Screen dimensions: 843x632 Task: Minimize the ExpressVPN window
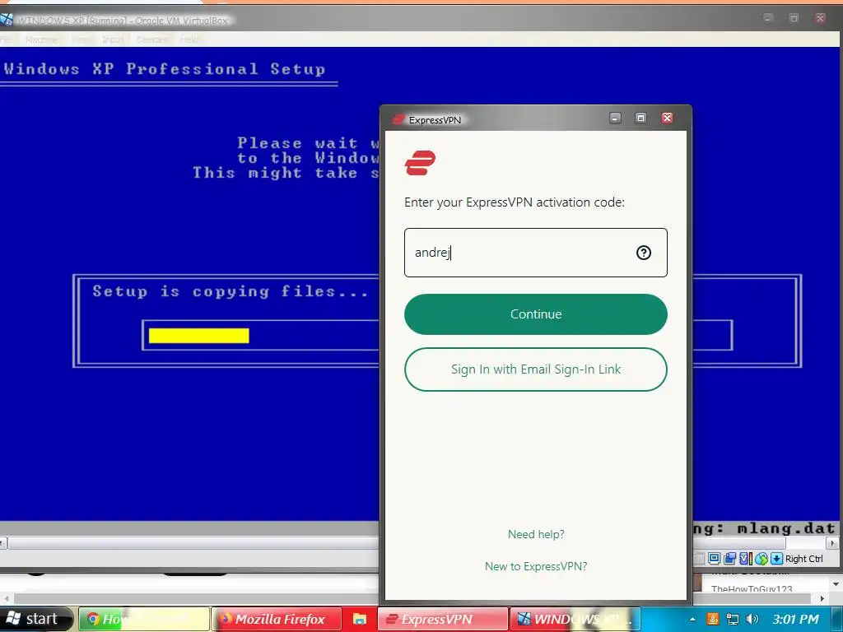pyautogui.click(x=615, y=118)
